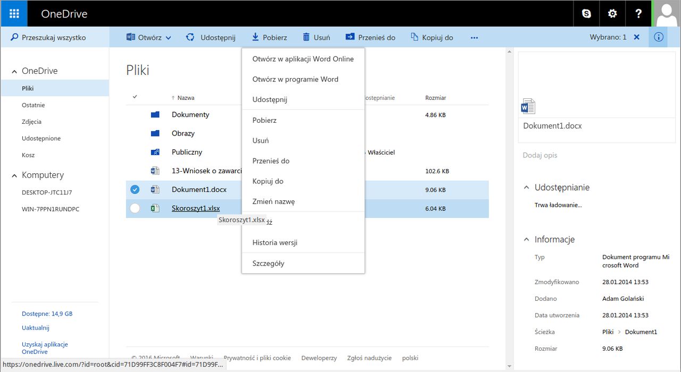Sort files by Rozmiar column
The width and height of the screenshot is (681, 372).
[x=436, y=98]
